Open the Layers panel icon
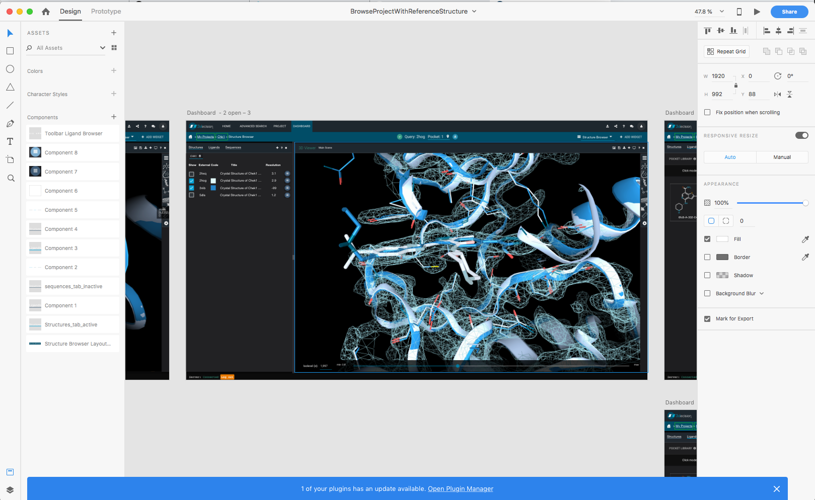Screen dimensions: 815x500 coord(10,490)
